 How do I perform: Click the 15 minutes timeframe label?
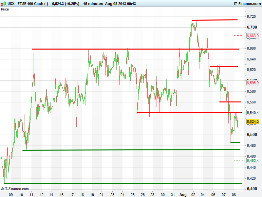[x=94, y=3]
